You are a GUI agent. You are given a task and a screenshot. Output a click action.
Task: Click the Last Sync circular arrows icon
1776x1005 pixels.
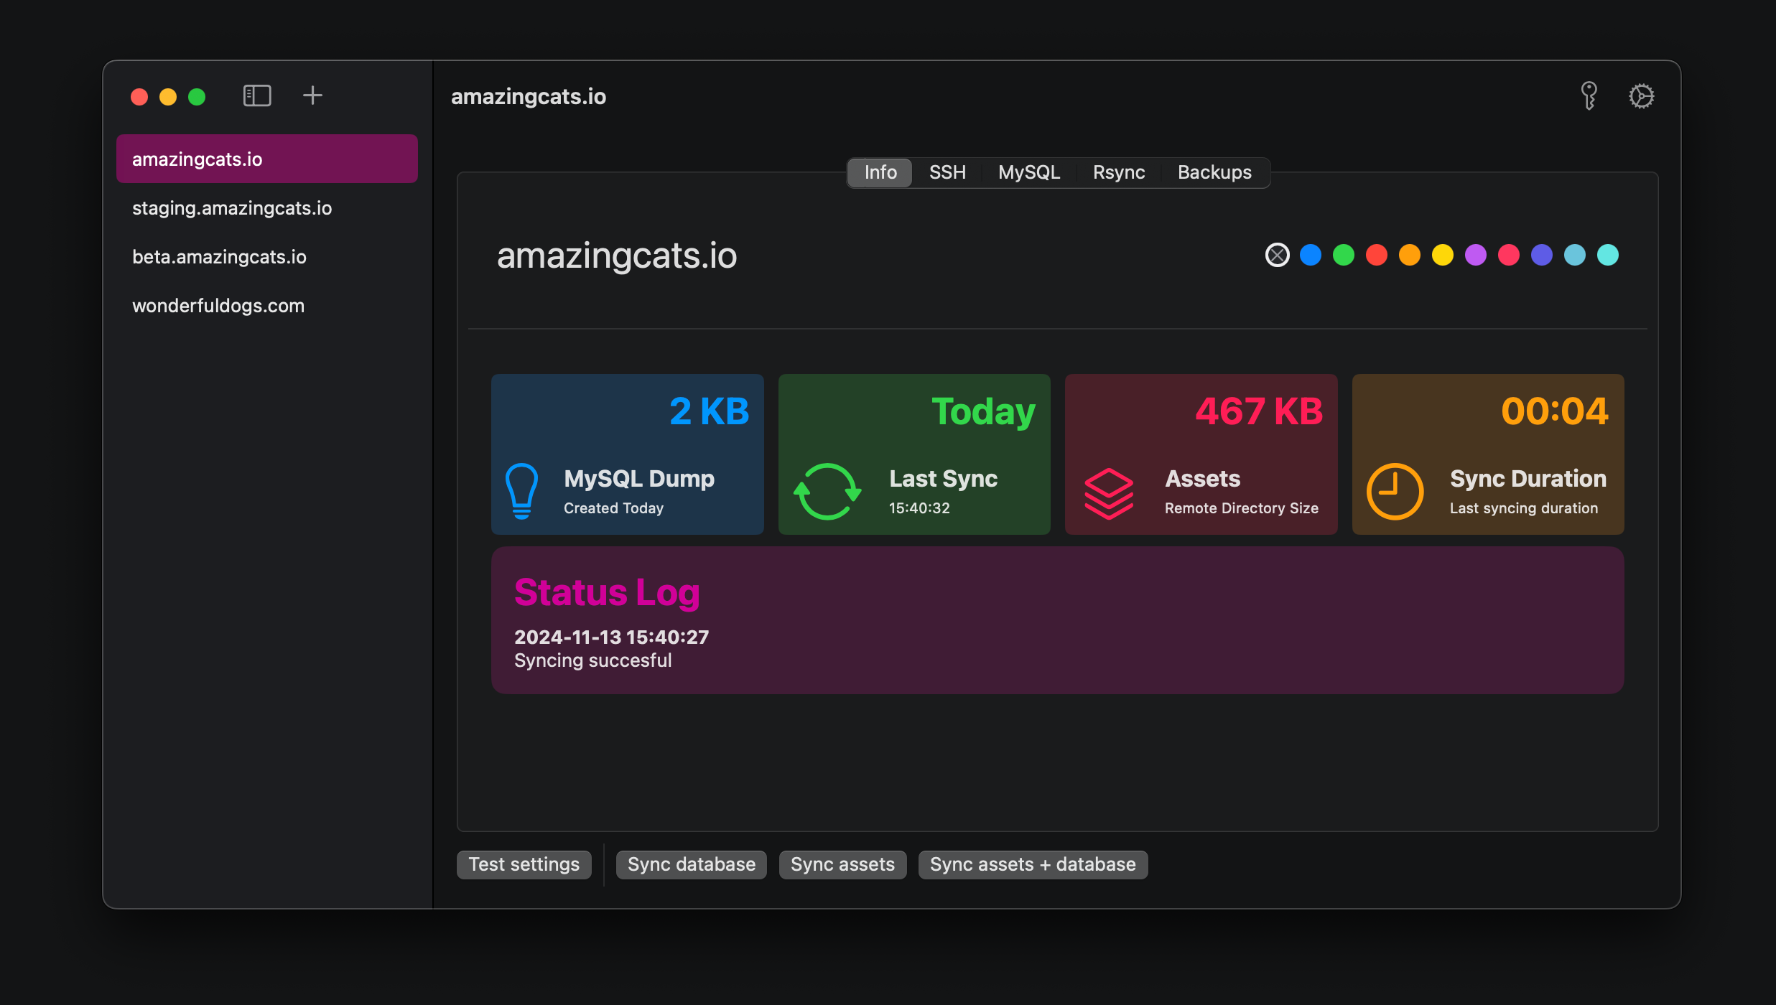[x=827, y=491]
